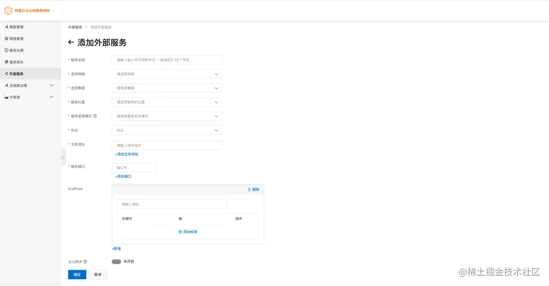Click the 确定 confirm button
Image resolution: width=549 pixels, height=286 pixels.
pos(77,274)
